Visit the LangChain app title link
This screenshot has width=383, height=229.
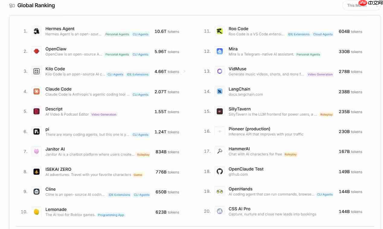point(239,89)
